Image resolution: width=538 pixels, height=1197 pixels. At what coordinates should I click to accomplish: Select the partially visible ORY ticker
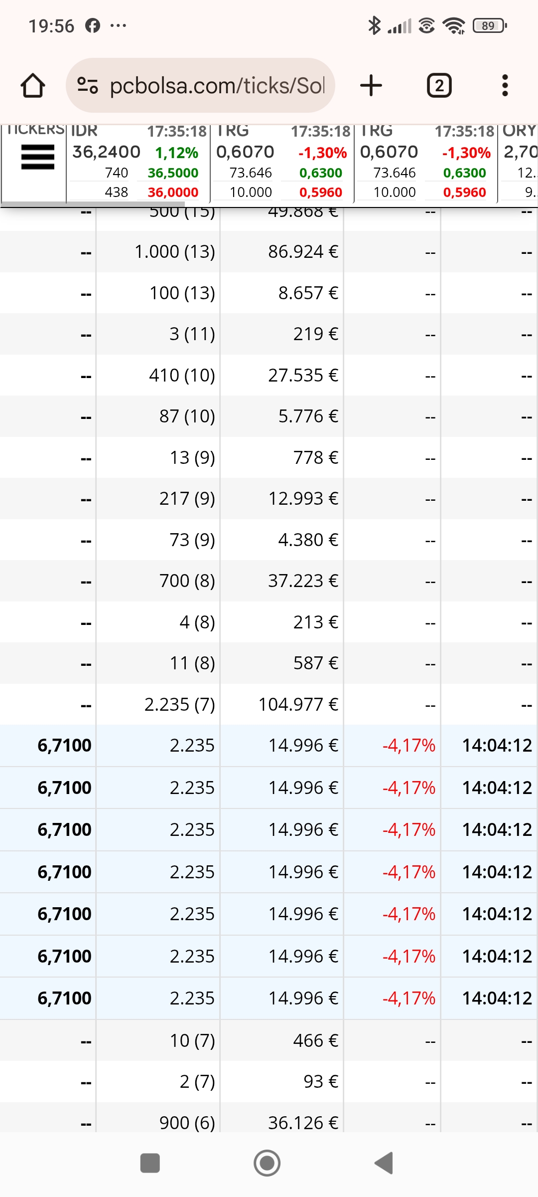[519, 163]
